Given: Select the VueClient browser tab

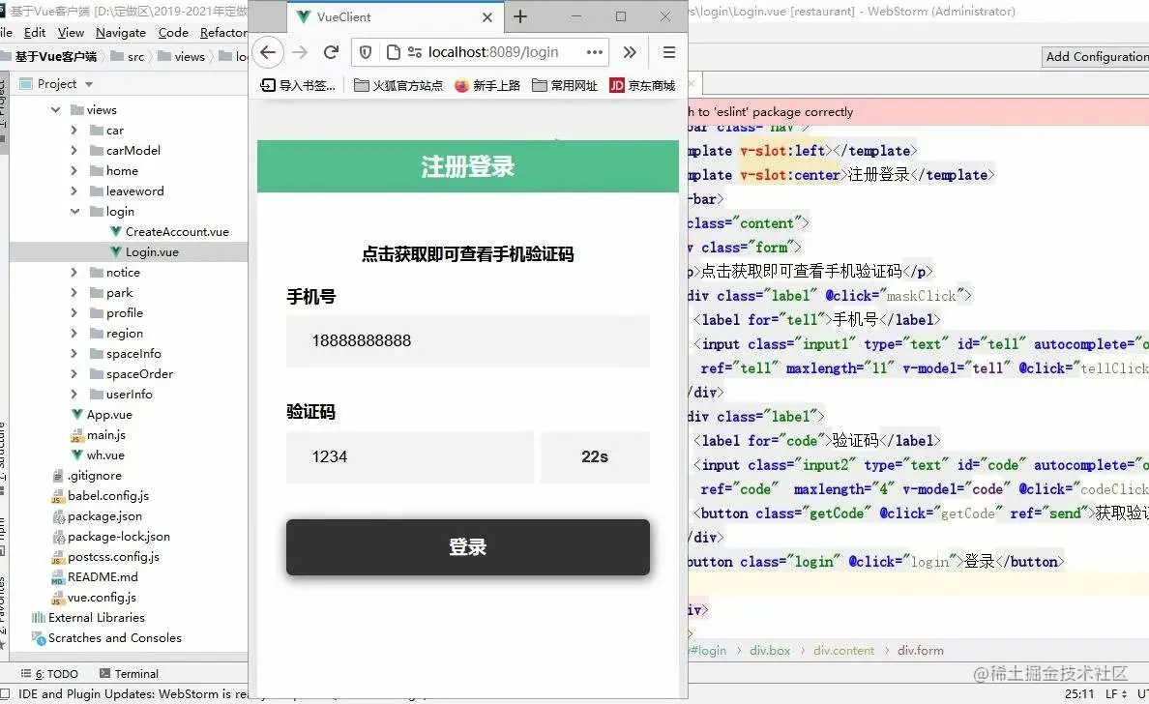Looking at the screenshot, I should tap(395, 16).
